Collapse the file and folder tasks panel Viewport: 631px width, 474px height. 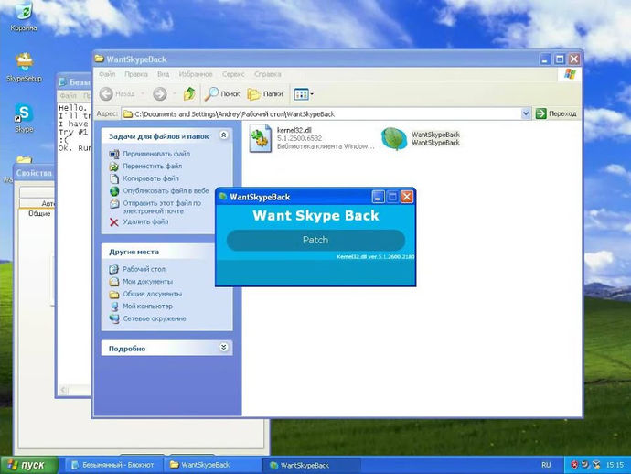click(224, 135)
